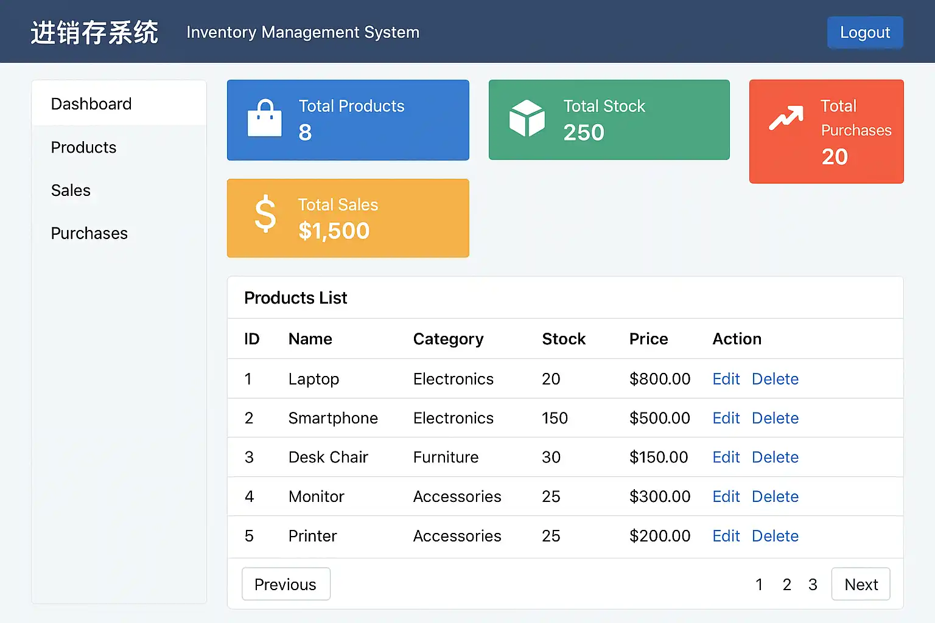Go to page 3 of products list
Screen dimensions: 935x623
[x=813, y=585]
